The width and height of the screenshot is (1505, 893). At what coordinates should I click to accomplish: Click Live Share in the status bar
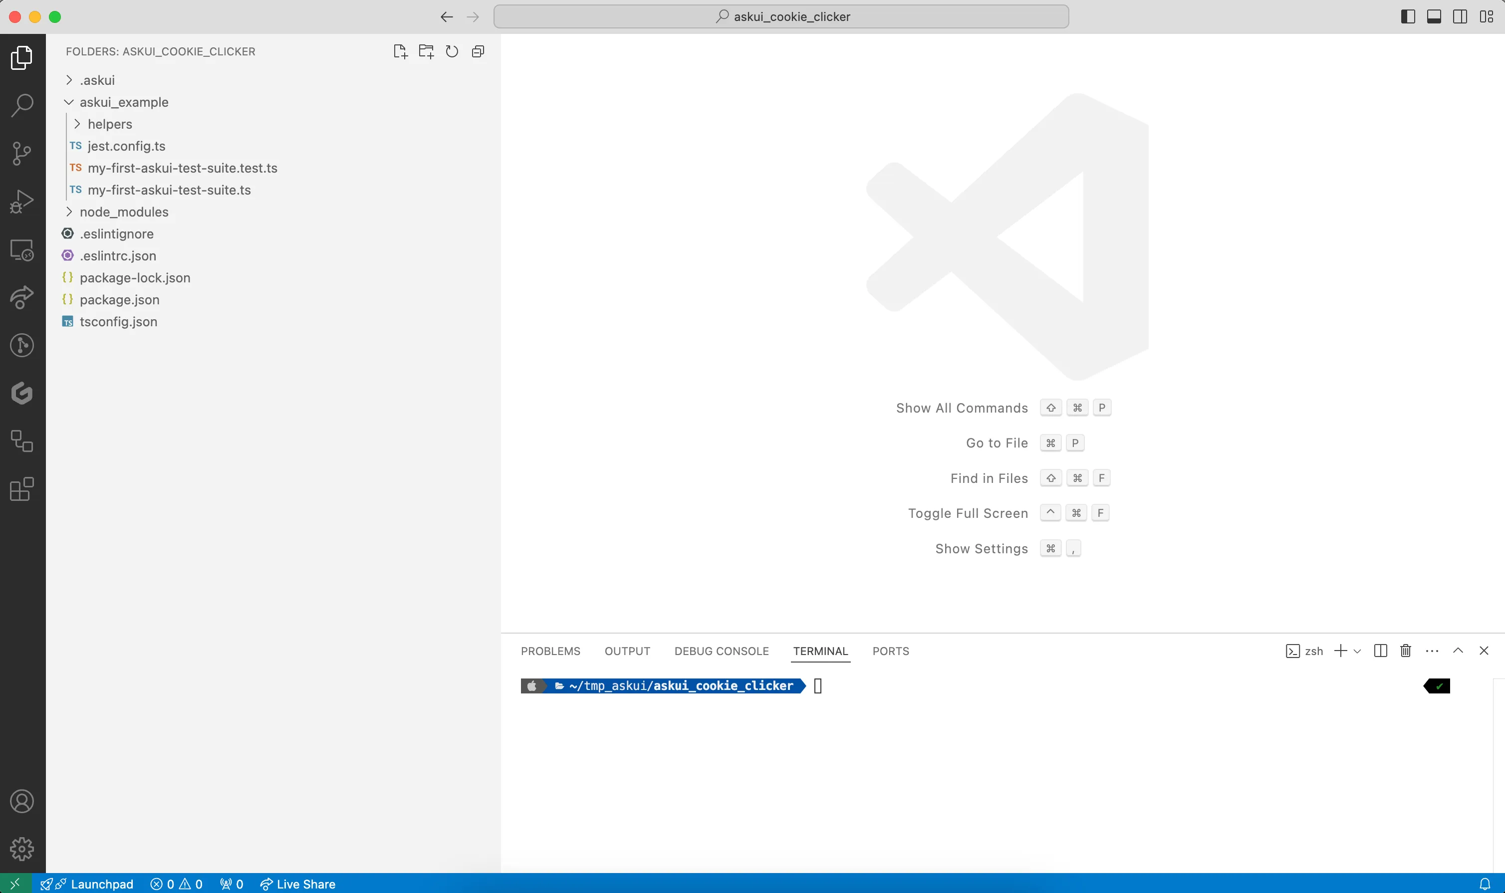coord(297,884)
